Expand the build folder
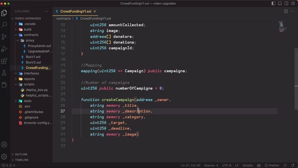The width and height of the screenshot is (298, 168). tap(27, 29)
